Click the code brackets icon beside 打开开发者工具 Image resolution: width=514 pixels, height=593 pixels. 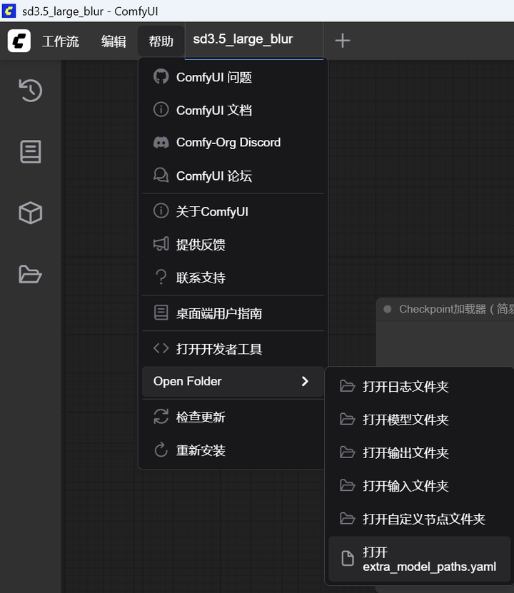161,348
